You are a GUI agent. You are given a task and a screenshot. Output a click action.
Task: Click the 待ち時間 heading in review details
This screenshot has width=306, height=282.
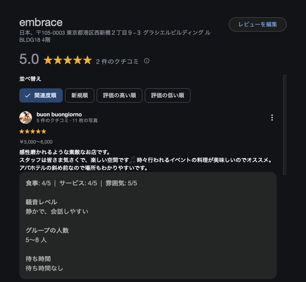click(x=38, y=259)
